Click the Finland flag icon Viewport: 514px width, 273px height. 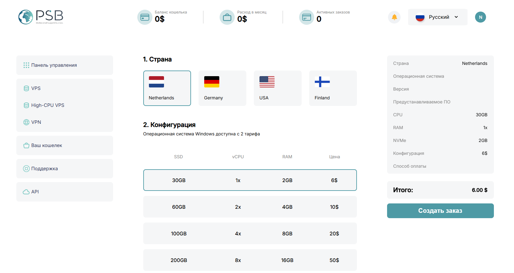pos(322,82)
